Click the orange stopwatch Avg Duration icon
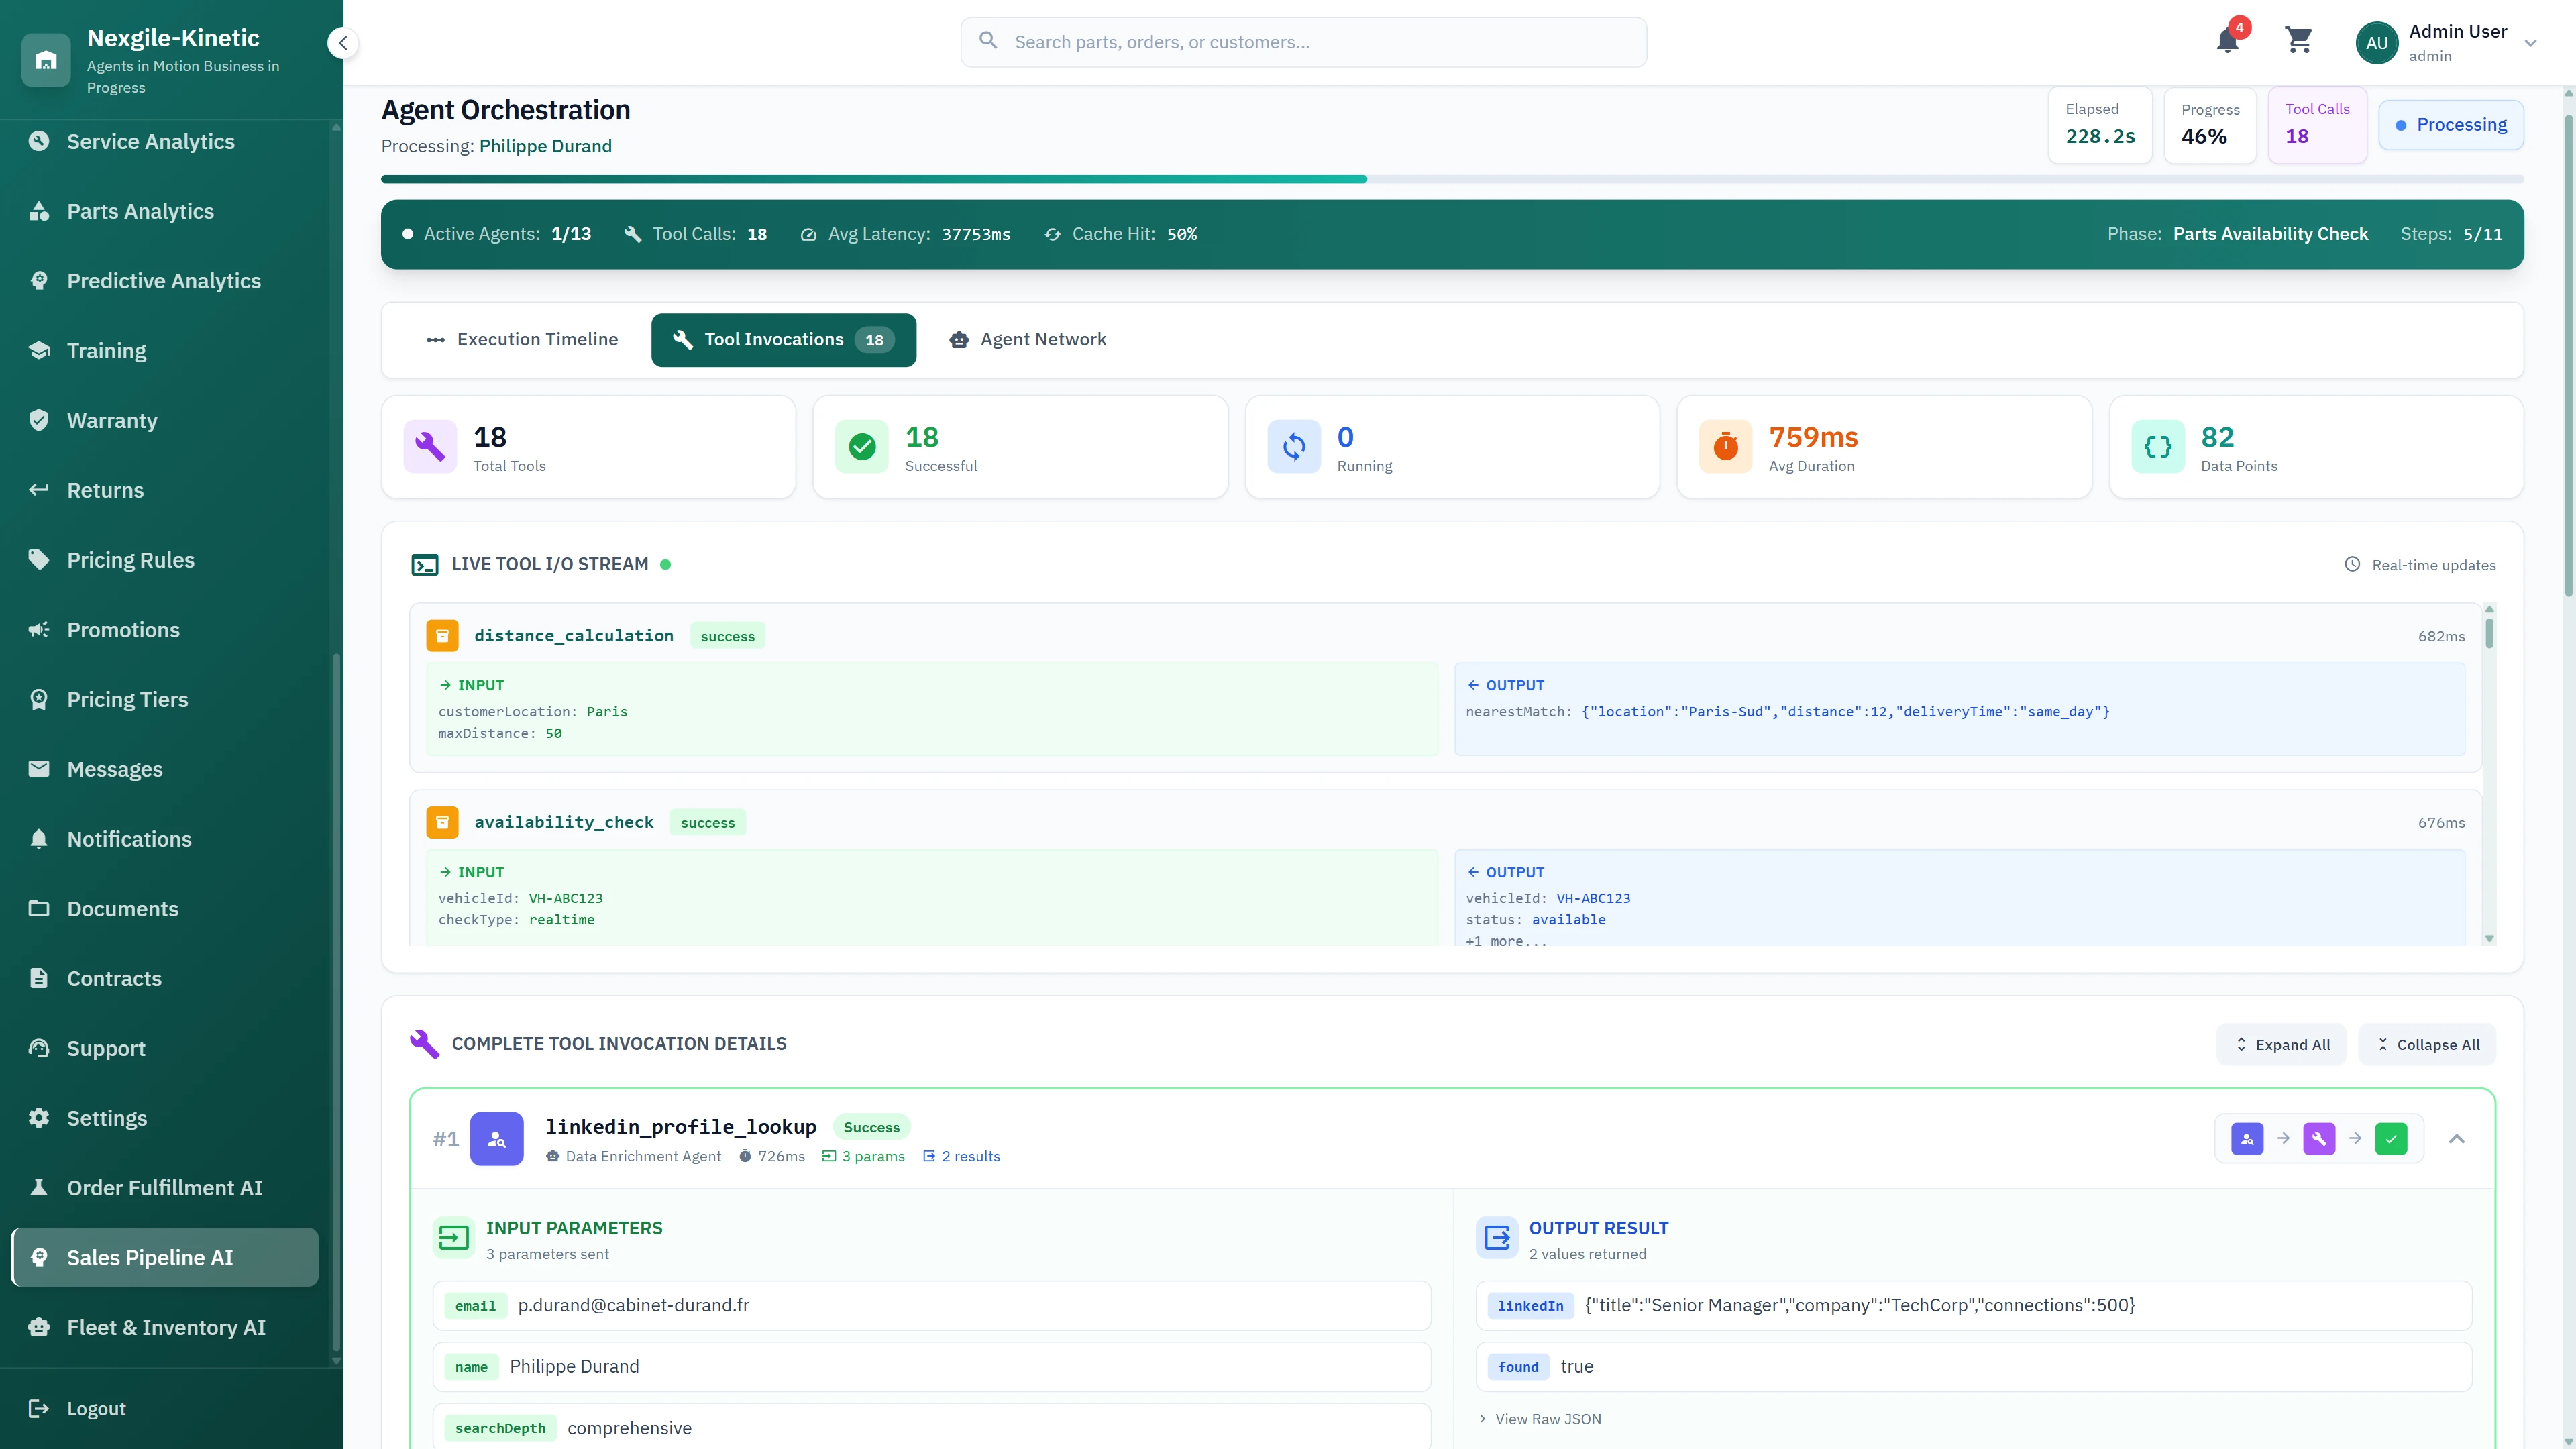2576x1449 pixels. click(x=1725, y=447)
